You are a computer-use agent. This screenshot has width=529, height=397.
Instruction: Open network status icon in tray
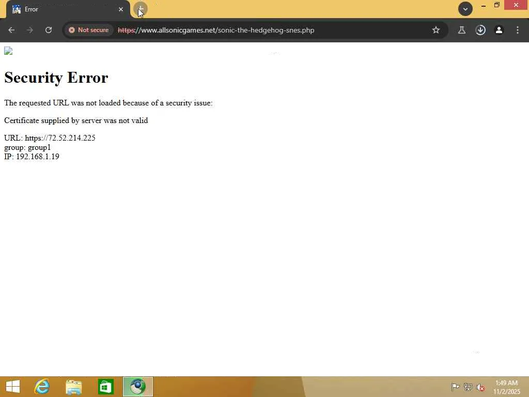click(468, 387)
